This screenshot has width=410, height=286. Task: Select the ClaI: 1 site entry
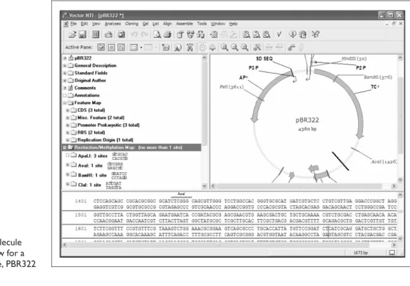point(90,185)
